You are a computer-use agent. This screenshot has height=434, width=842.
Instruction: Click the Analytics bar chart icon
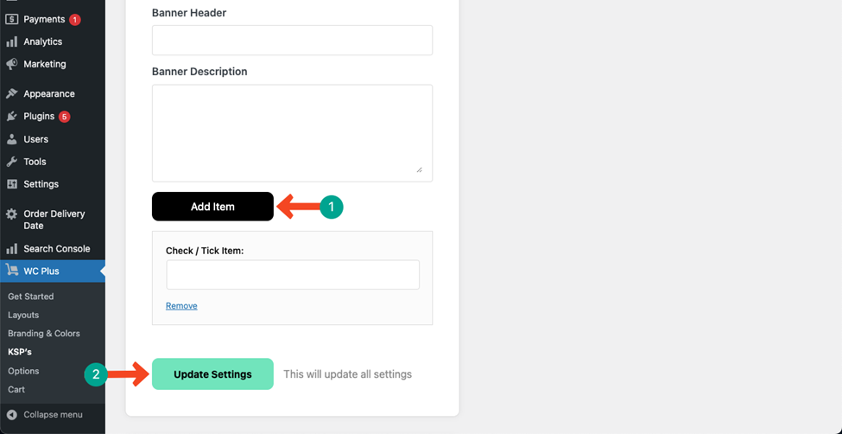click(x=12, y=42)
